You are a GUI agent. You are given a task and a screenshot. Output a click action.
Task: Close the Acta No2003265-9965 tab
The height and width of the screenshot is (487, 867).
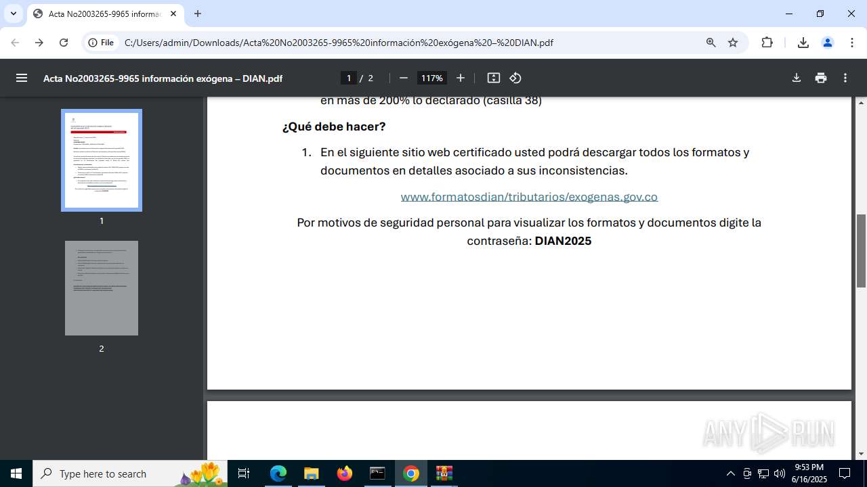173,14
